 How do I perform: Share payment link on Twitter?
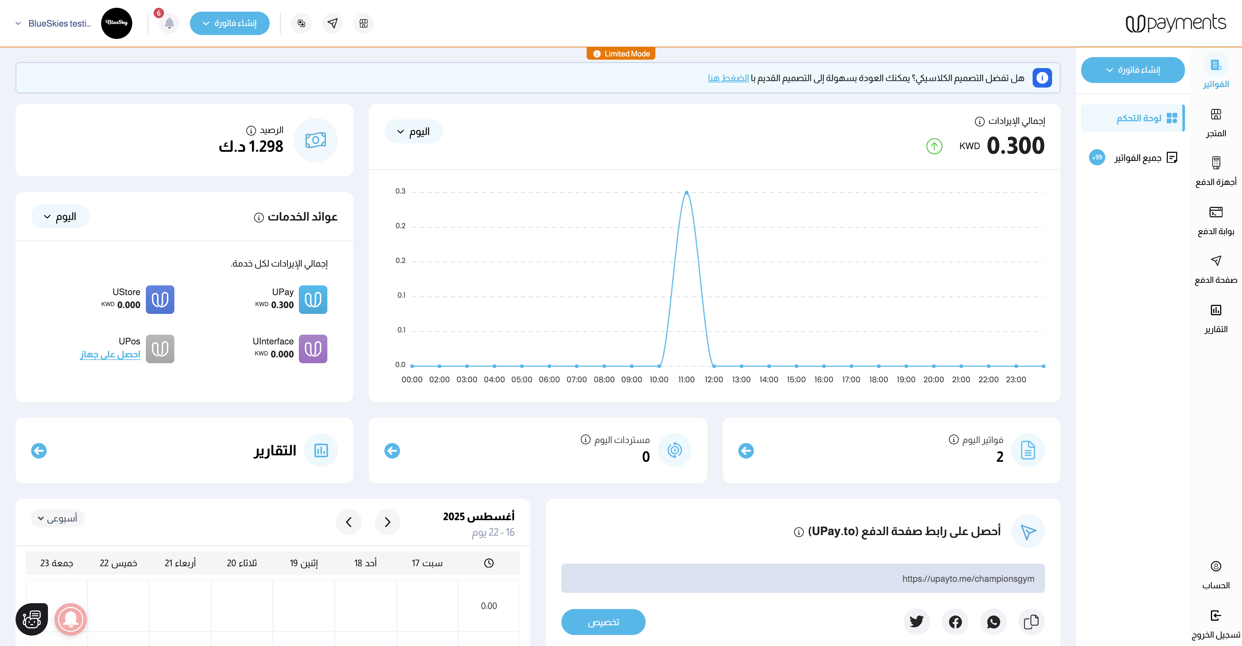point(917,621)
